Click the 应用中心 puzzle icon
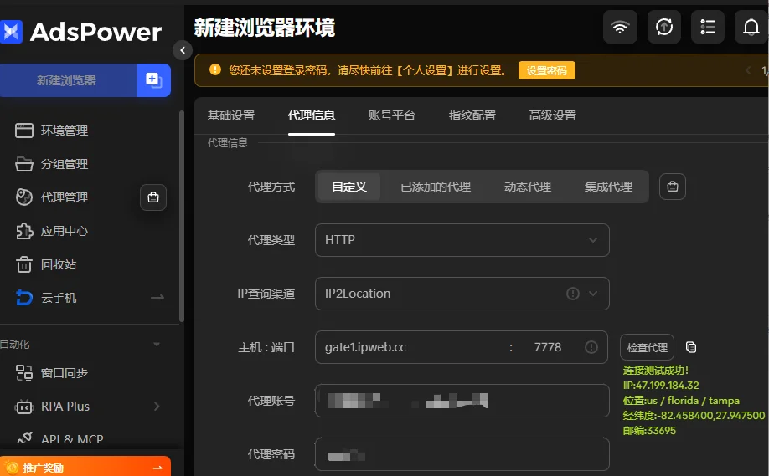Screen dimensions: 769x476 tap(24, 231)
